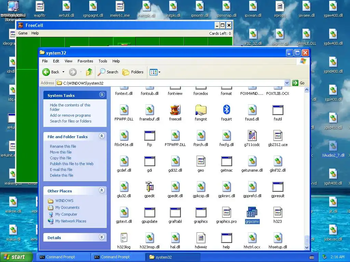Click the system32 taskbar button

[173, 257]
